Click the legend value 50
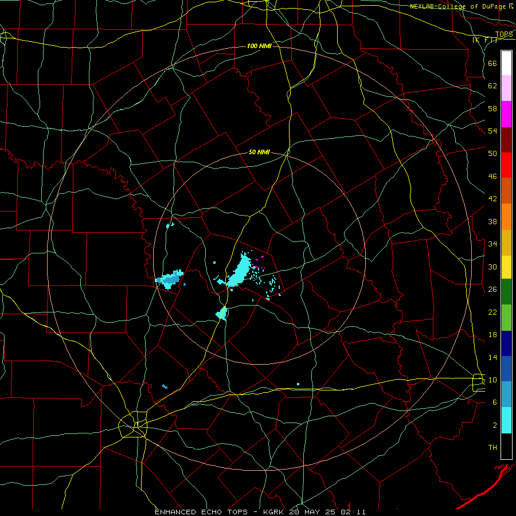The image size is (516, 516). coord(492,153)
